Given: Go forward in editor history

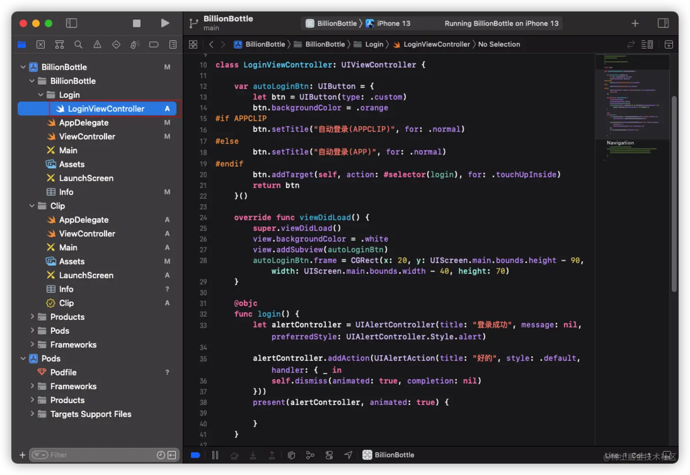Looking at the screenshot, I should [223, 44].
